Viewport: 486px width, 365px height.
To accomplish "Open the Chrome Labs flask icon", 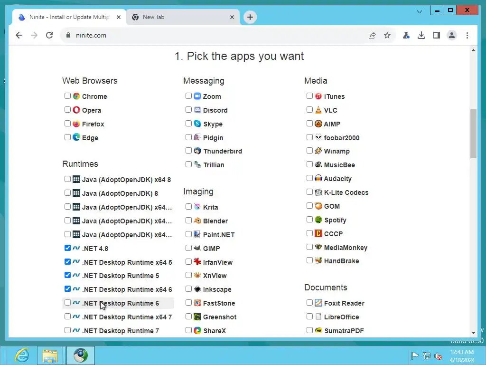I will point(406,35).
